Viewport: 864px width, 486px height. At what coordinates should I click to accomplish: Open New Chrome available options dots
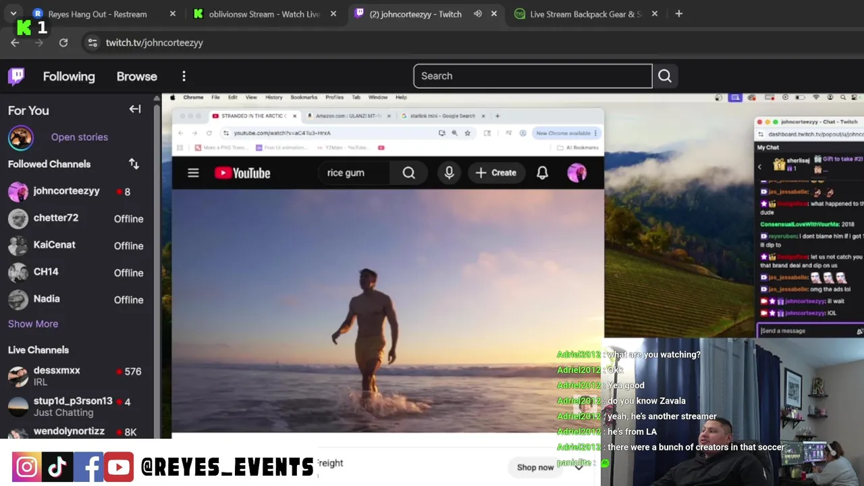[x=596, y=133]
